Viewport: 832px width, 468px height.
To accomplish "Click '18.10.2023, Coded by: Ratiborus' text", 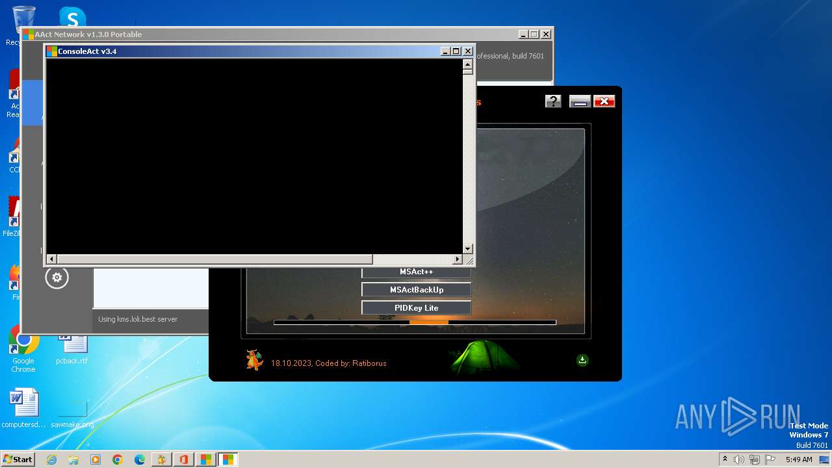I will [x=328, y=363].
